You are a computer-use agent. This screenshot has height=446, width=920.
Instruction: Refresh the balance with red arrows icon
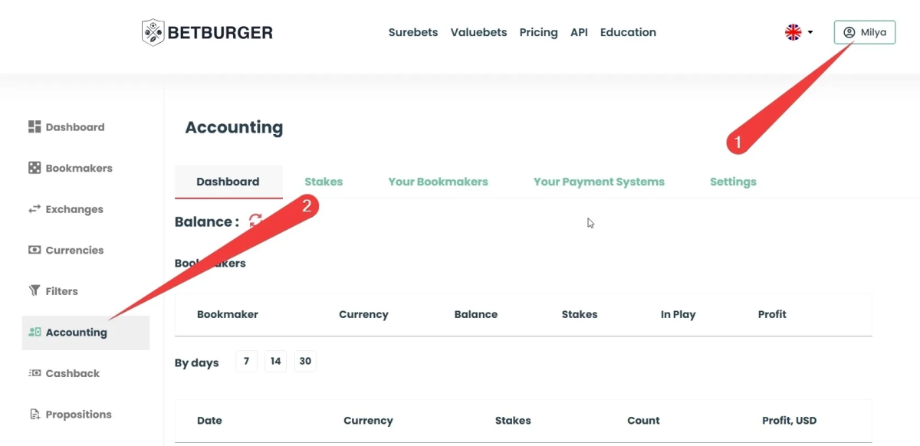click(x=255, y=221)
